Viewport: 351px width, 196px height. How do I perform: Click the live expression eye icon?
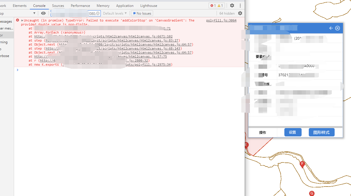[43, 13]
